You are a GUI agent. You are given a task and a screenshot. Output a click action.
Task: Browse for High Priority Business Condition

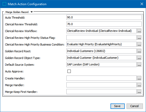pos(139,44)
